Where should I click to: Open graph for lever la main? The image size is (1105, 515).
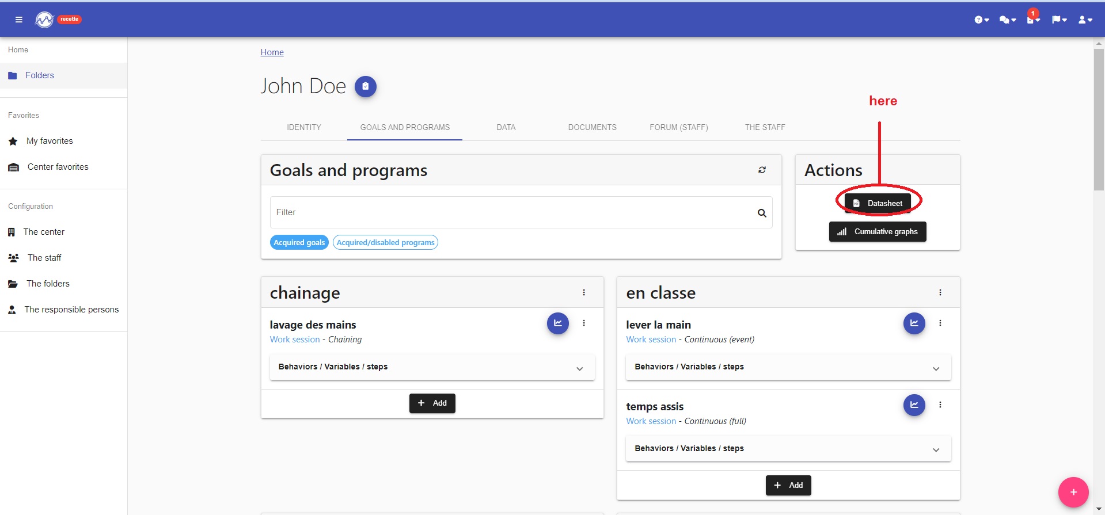click(914, 323)
